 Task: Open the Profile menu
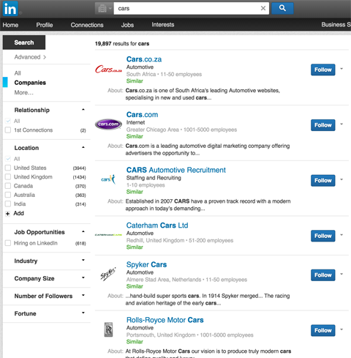tap(45, 25)
